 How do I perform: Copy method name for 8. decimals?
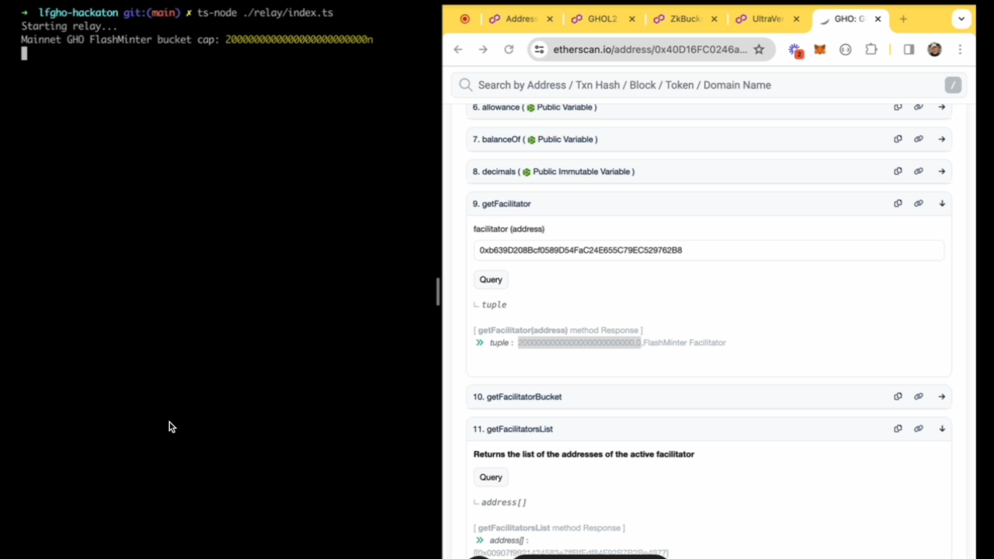click(x=898, y=172)
